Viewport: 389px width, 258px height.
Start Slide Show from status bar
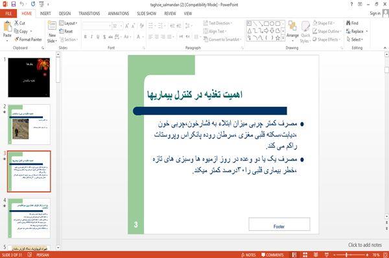[327, 255]
